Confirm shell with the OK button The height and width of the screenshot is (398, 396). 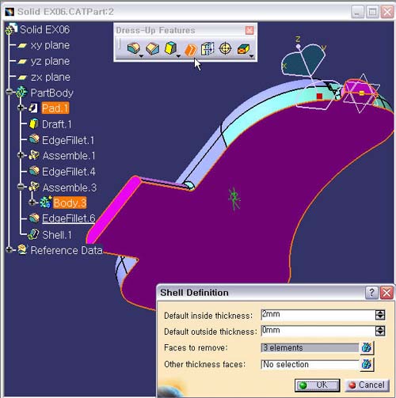(317, 385)
